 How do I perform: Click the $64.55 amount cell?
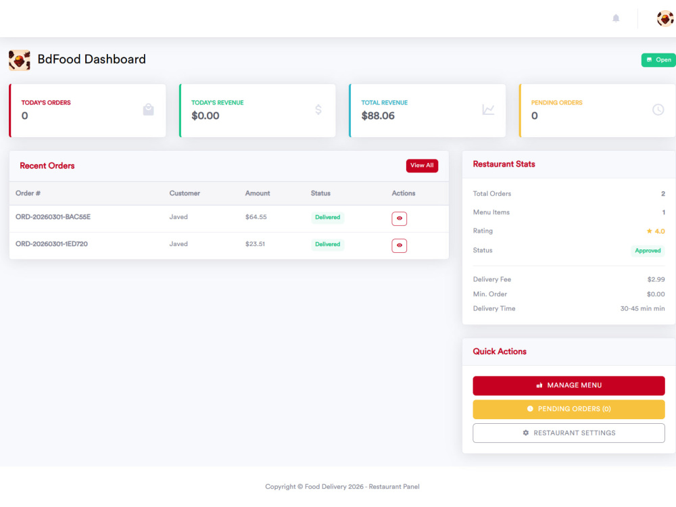tap(256, 217)
